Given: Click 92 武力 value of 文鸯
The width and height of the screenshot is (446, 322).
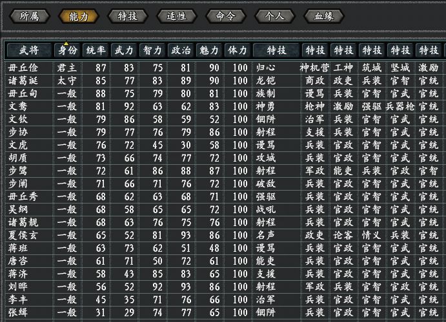Looking at the screenshot, I should coord(129,107).
